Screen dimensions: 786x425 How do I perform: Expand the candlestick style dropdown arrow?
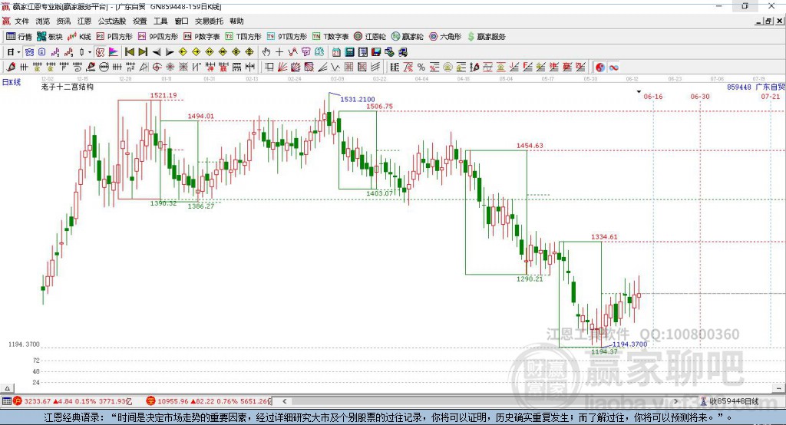click(x=90, y=52)
